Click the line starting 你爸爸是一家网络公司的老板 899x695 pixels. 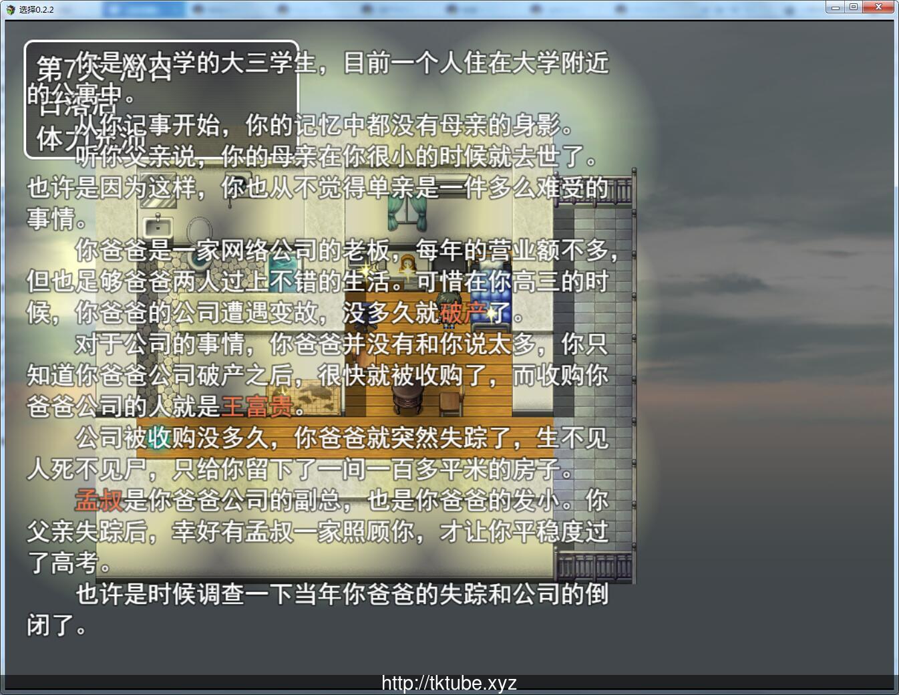[347, 249]
